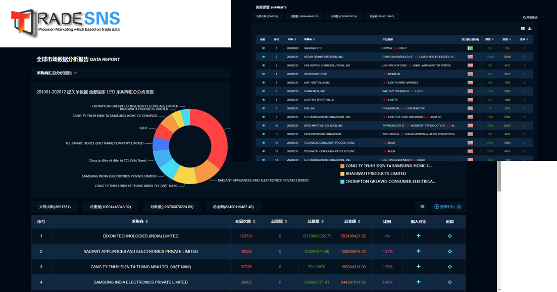Click the view comparison button

tap(447, 207)
